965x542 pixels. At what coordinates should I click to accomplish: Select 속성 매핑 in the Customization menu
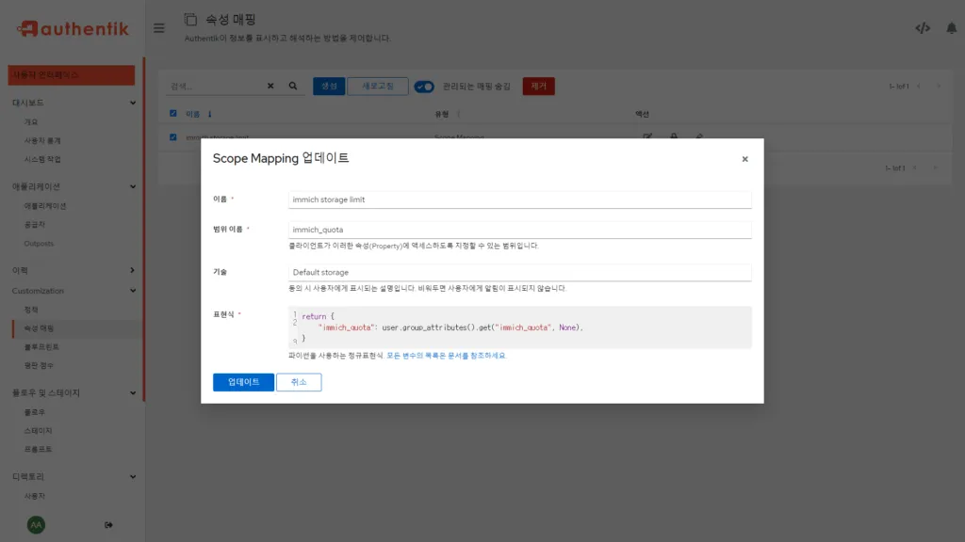click(38, 327)
